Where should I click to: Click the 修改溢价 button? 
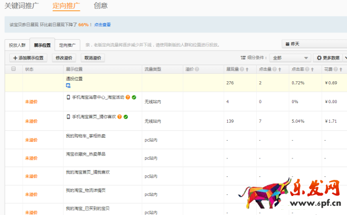[x=64, y=58]
